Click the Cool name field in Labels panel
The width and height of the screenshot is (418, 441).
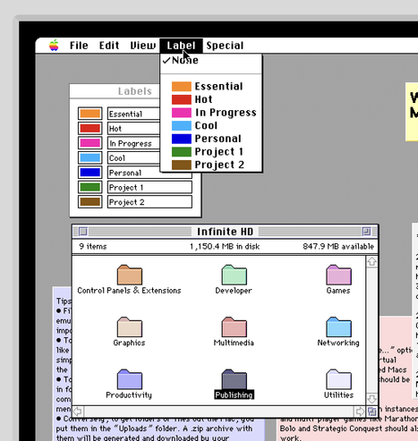133,157
